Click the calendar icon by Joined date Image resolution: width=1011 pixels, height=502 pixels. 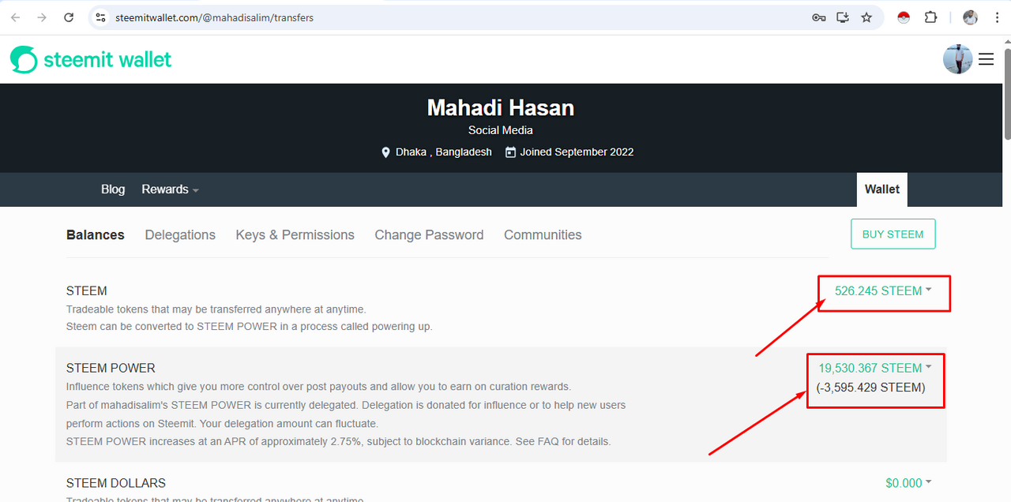(511, 152)
